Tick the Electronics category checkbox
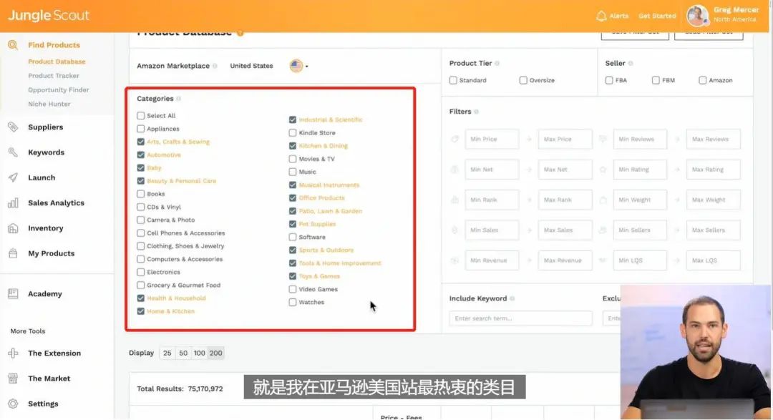Viewport: 773px width, 420px height. pos(140,272)
